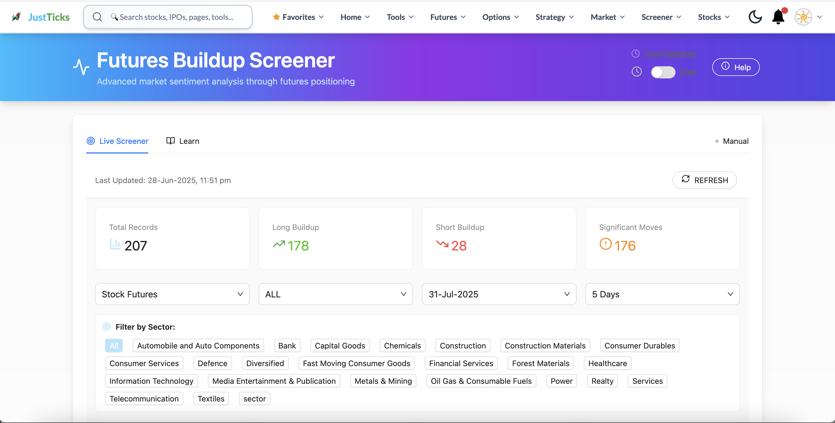Click the target icon beside Filter by Sector

[107, 327]
